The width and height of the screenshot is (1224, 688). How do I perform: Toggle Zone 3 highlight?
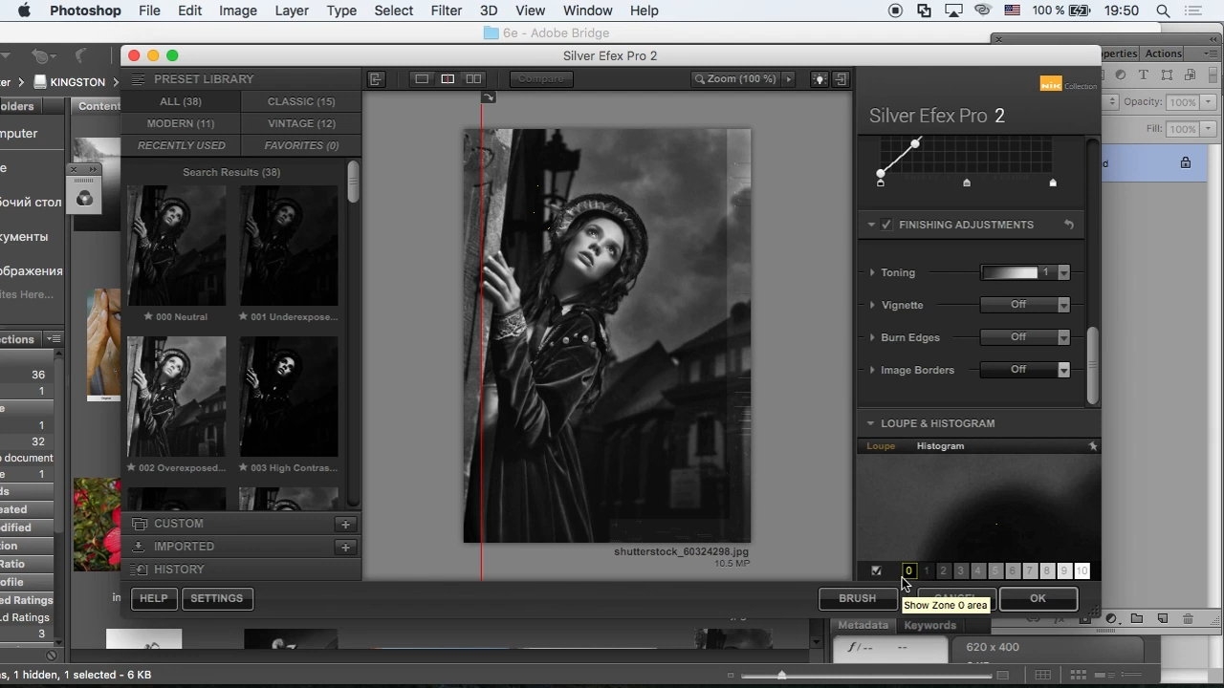960,570
